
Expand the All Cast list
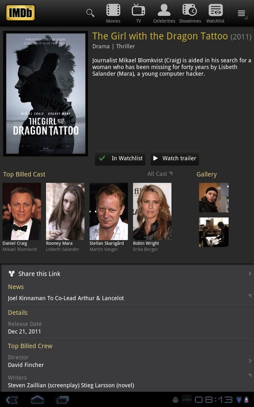click(x=160, y=174)
